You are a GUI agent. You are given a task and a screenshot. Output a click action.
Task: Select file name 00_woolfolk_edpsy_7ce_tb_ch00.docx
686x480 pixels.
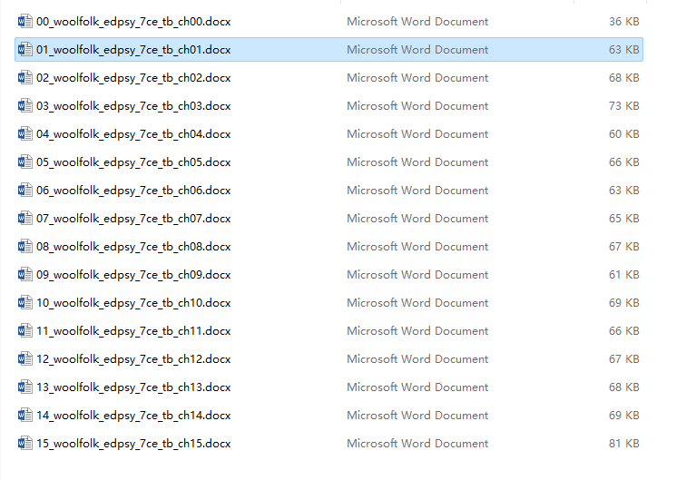pyautogui.click(x=133, y=22)
